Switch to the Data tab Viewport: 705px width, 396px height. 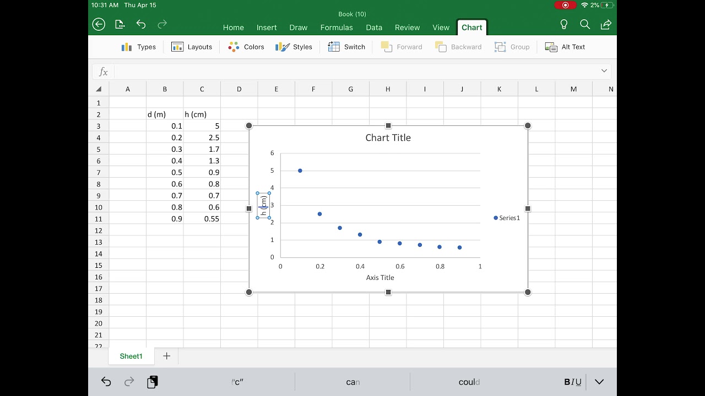coord(374,28)
